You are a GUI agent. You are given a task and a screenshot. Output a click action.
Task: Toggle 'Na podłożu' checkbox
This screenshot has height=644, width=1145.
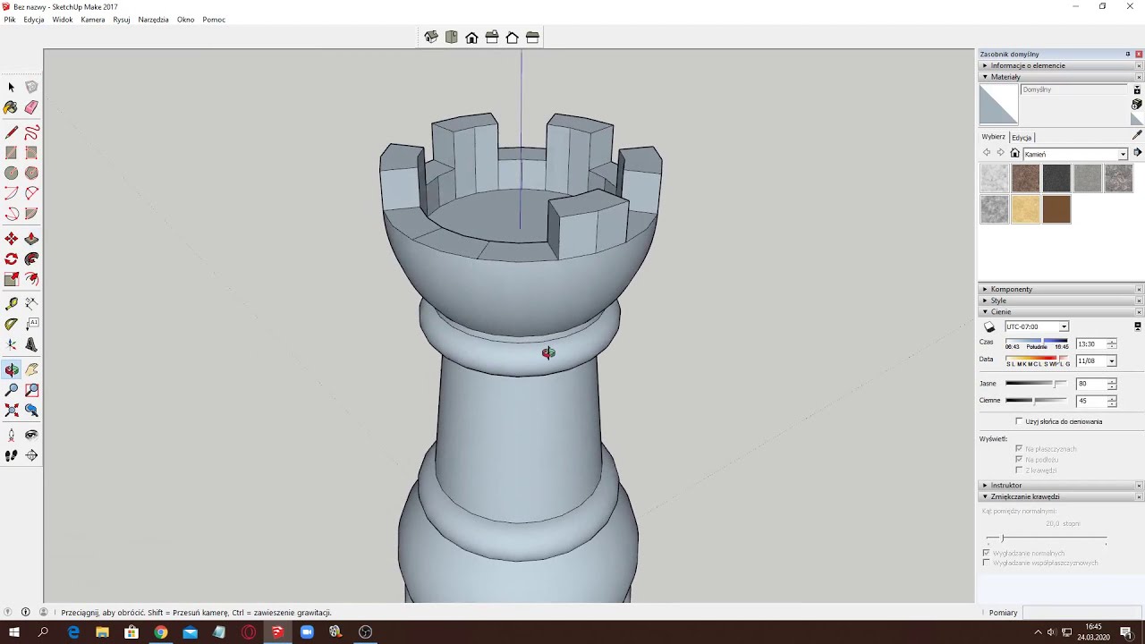click(1019, 460)
